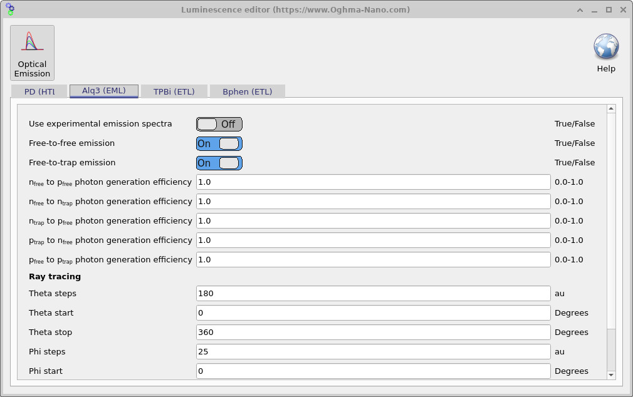Edit the Phi steps field showing 25
This screenshot has width=633, height=397.
click(x=373, y=351)
